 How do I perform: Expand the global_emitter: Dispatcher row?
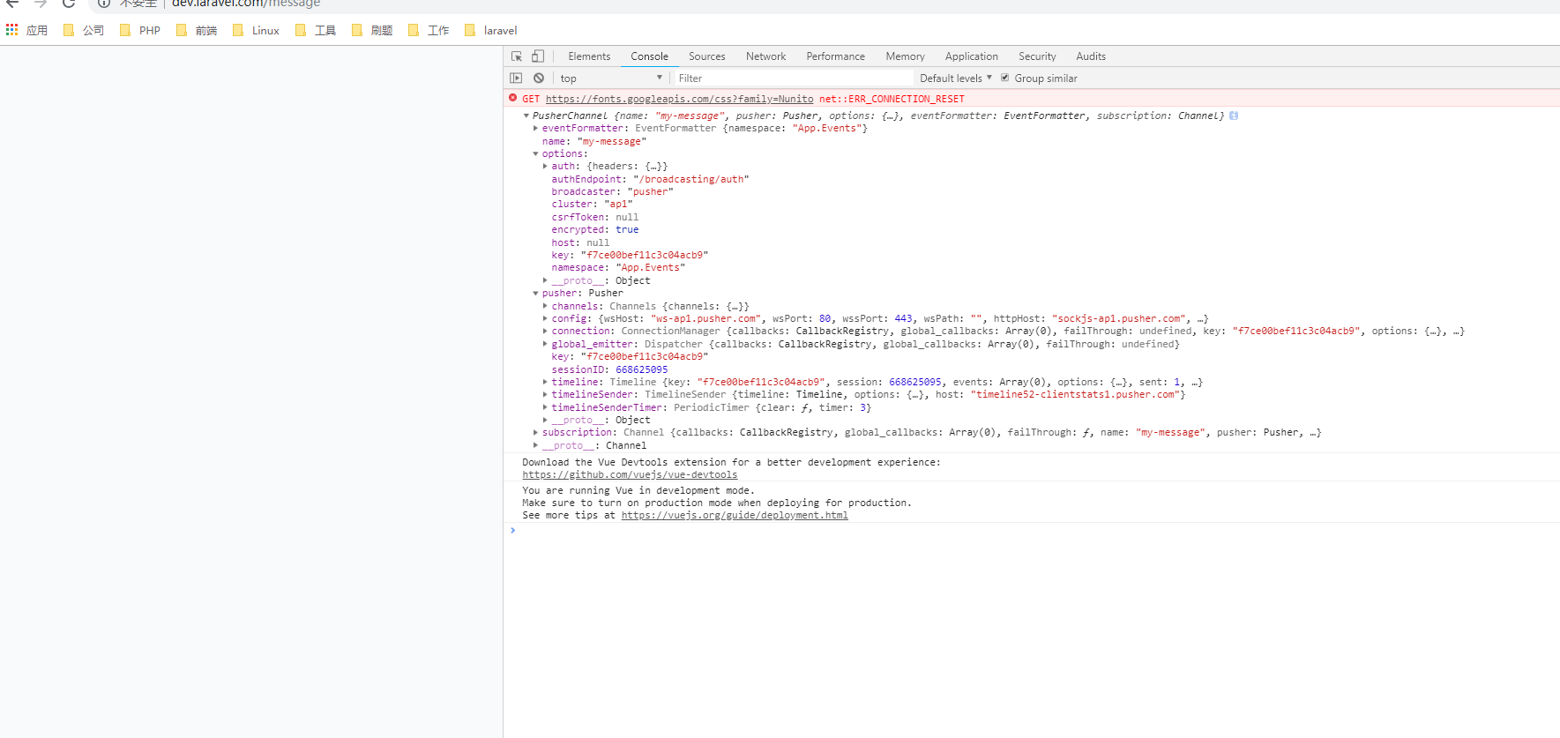point(545,345)
